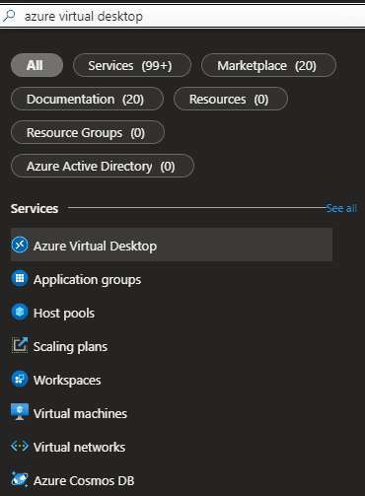Click the Scaling plans icon
Screen dimensions: 365x496
(x=20, y=345)
